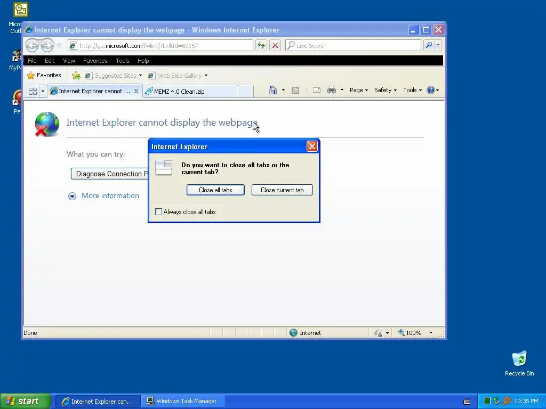Open the Favorites menu in menu bar
The width and height of the screenshot is (546, 409).
[x=95, y=61]
